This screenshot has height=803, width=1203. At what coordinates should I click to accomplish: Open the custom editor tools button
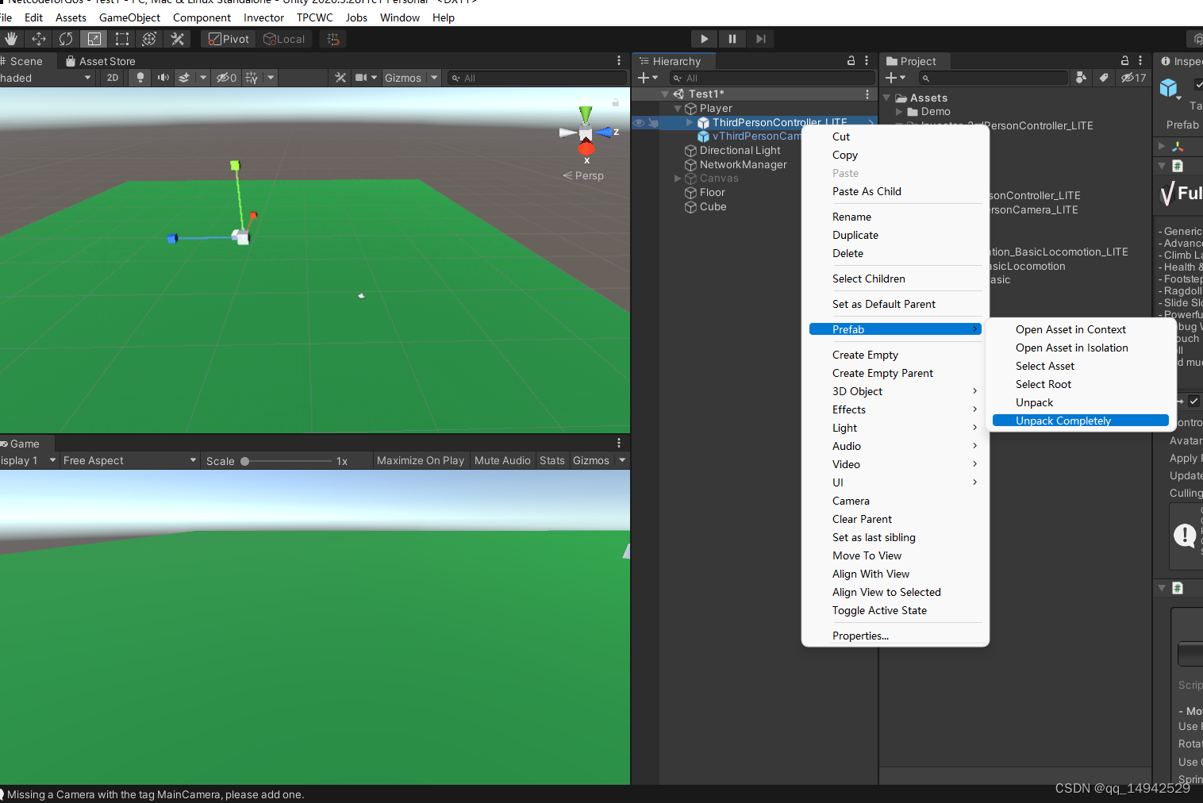point(177,39)
